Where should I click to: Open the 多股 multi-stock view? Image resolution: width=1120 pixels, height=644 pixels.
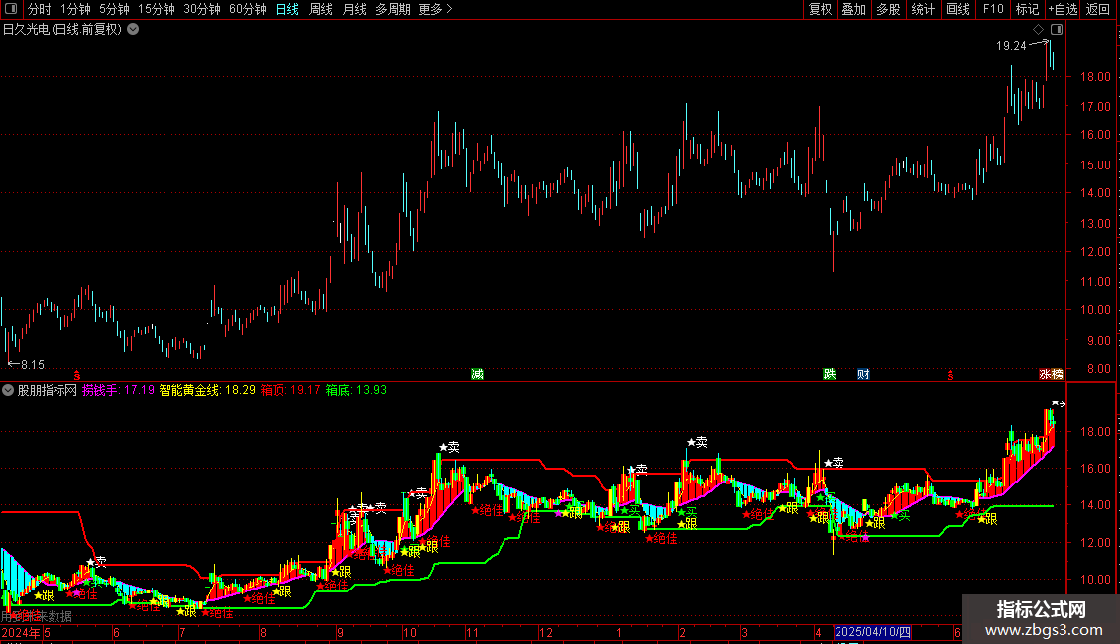tap(889, 9)
